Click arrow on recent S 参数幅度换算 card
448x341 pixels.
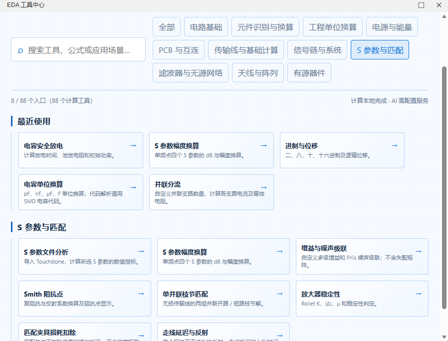264,145
